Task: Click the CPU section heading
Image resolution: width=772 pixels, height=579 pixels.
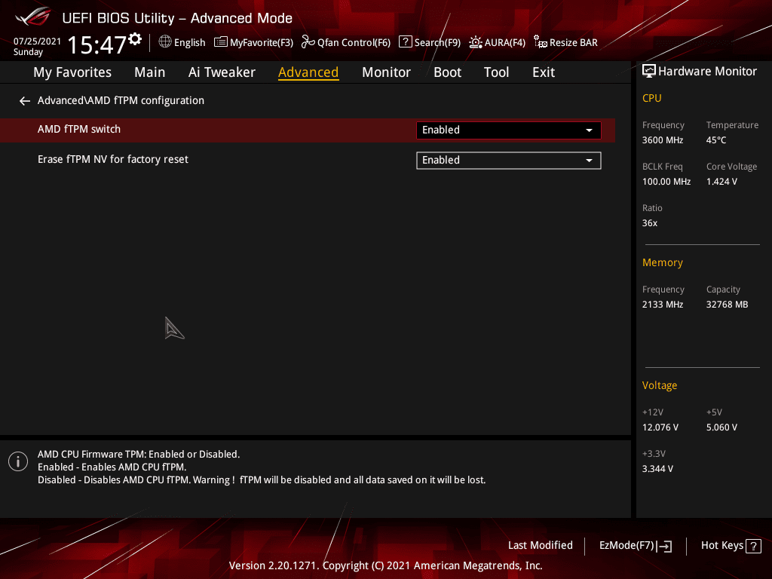Action: pos(651,99)
